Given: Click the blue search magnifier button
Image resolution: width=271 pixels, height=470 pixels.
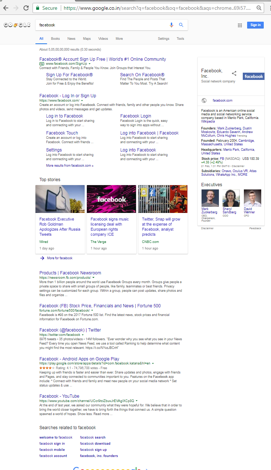Looking at the screenshot, I should 181,25.
